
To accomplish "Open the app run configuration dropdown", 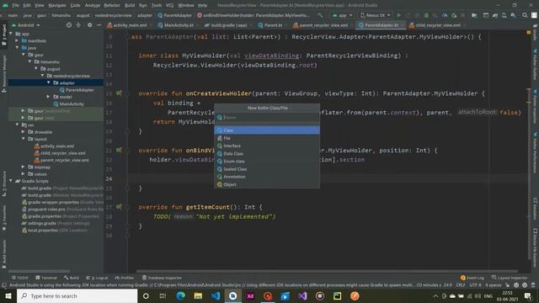I will coord(343,15).
